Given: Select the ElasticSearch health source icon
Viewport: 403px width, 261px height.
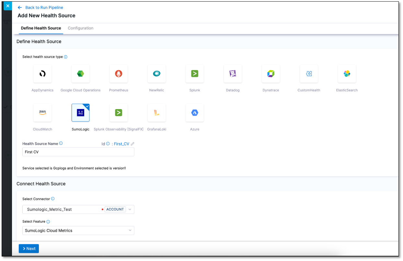Looking at the screenshot, I should click(x=347, y=74).
